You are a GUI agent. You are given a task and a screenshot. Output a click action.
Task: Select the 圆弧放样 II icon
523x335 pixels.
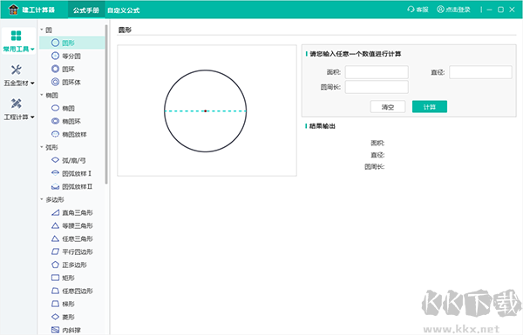point(56,186)
